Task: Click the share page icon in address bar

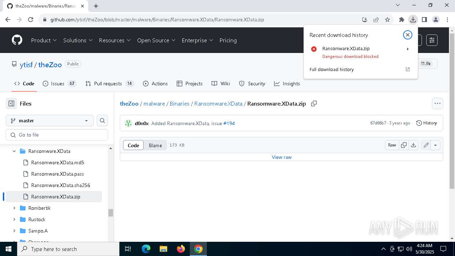Action: (376, 20)
